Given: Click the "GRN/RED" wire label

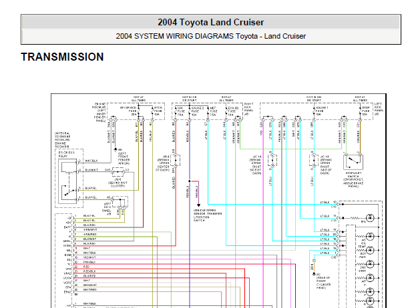Looking at the screenshot, I should (x=90, y=234).
